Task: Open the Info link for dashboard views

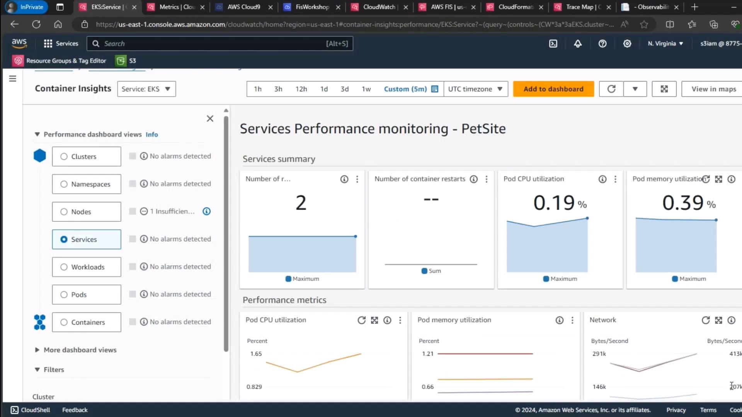Action: pyautogui.click(x=152, y=134)
